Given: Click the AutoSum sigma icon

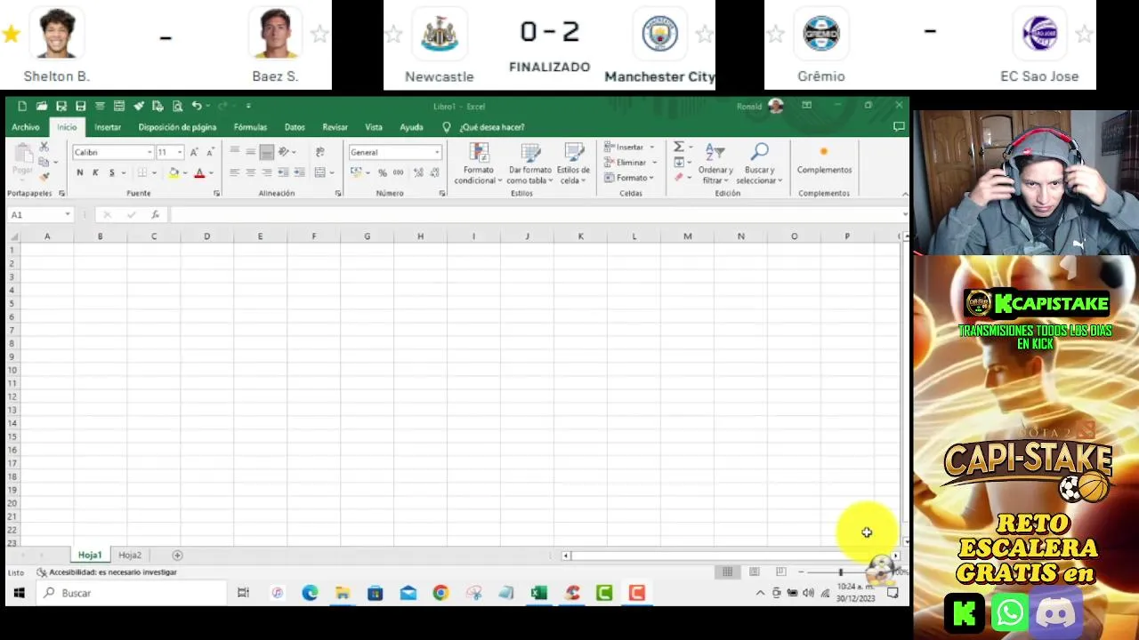Looking at the screenshot, I should [x=678, y=147].
